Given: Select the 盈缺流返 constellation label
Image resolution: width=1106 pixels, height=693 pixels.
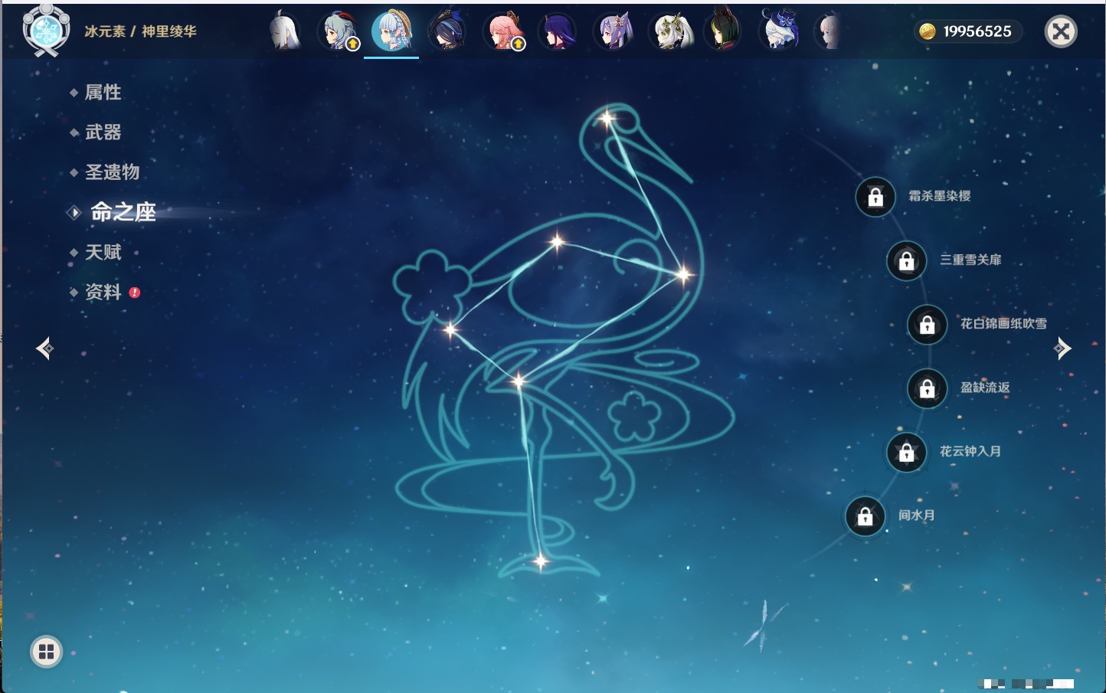Looking at the screenshot, I should 985,387.
